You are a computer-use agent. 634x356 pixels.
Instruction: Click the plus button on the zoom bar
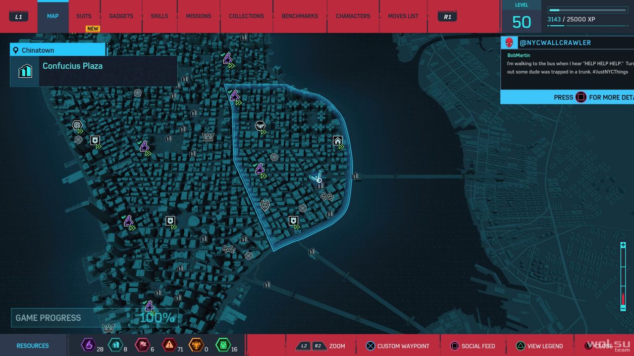click(623, 246)
